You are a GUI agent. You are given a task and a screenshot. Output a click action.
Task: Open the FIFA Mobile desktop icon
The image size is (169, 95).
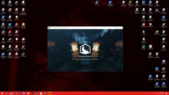(150, 47)
